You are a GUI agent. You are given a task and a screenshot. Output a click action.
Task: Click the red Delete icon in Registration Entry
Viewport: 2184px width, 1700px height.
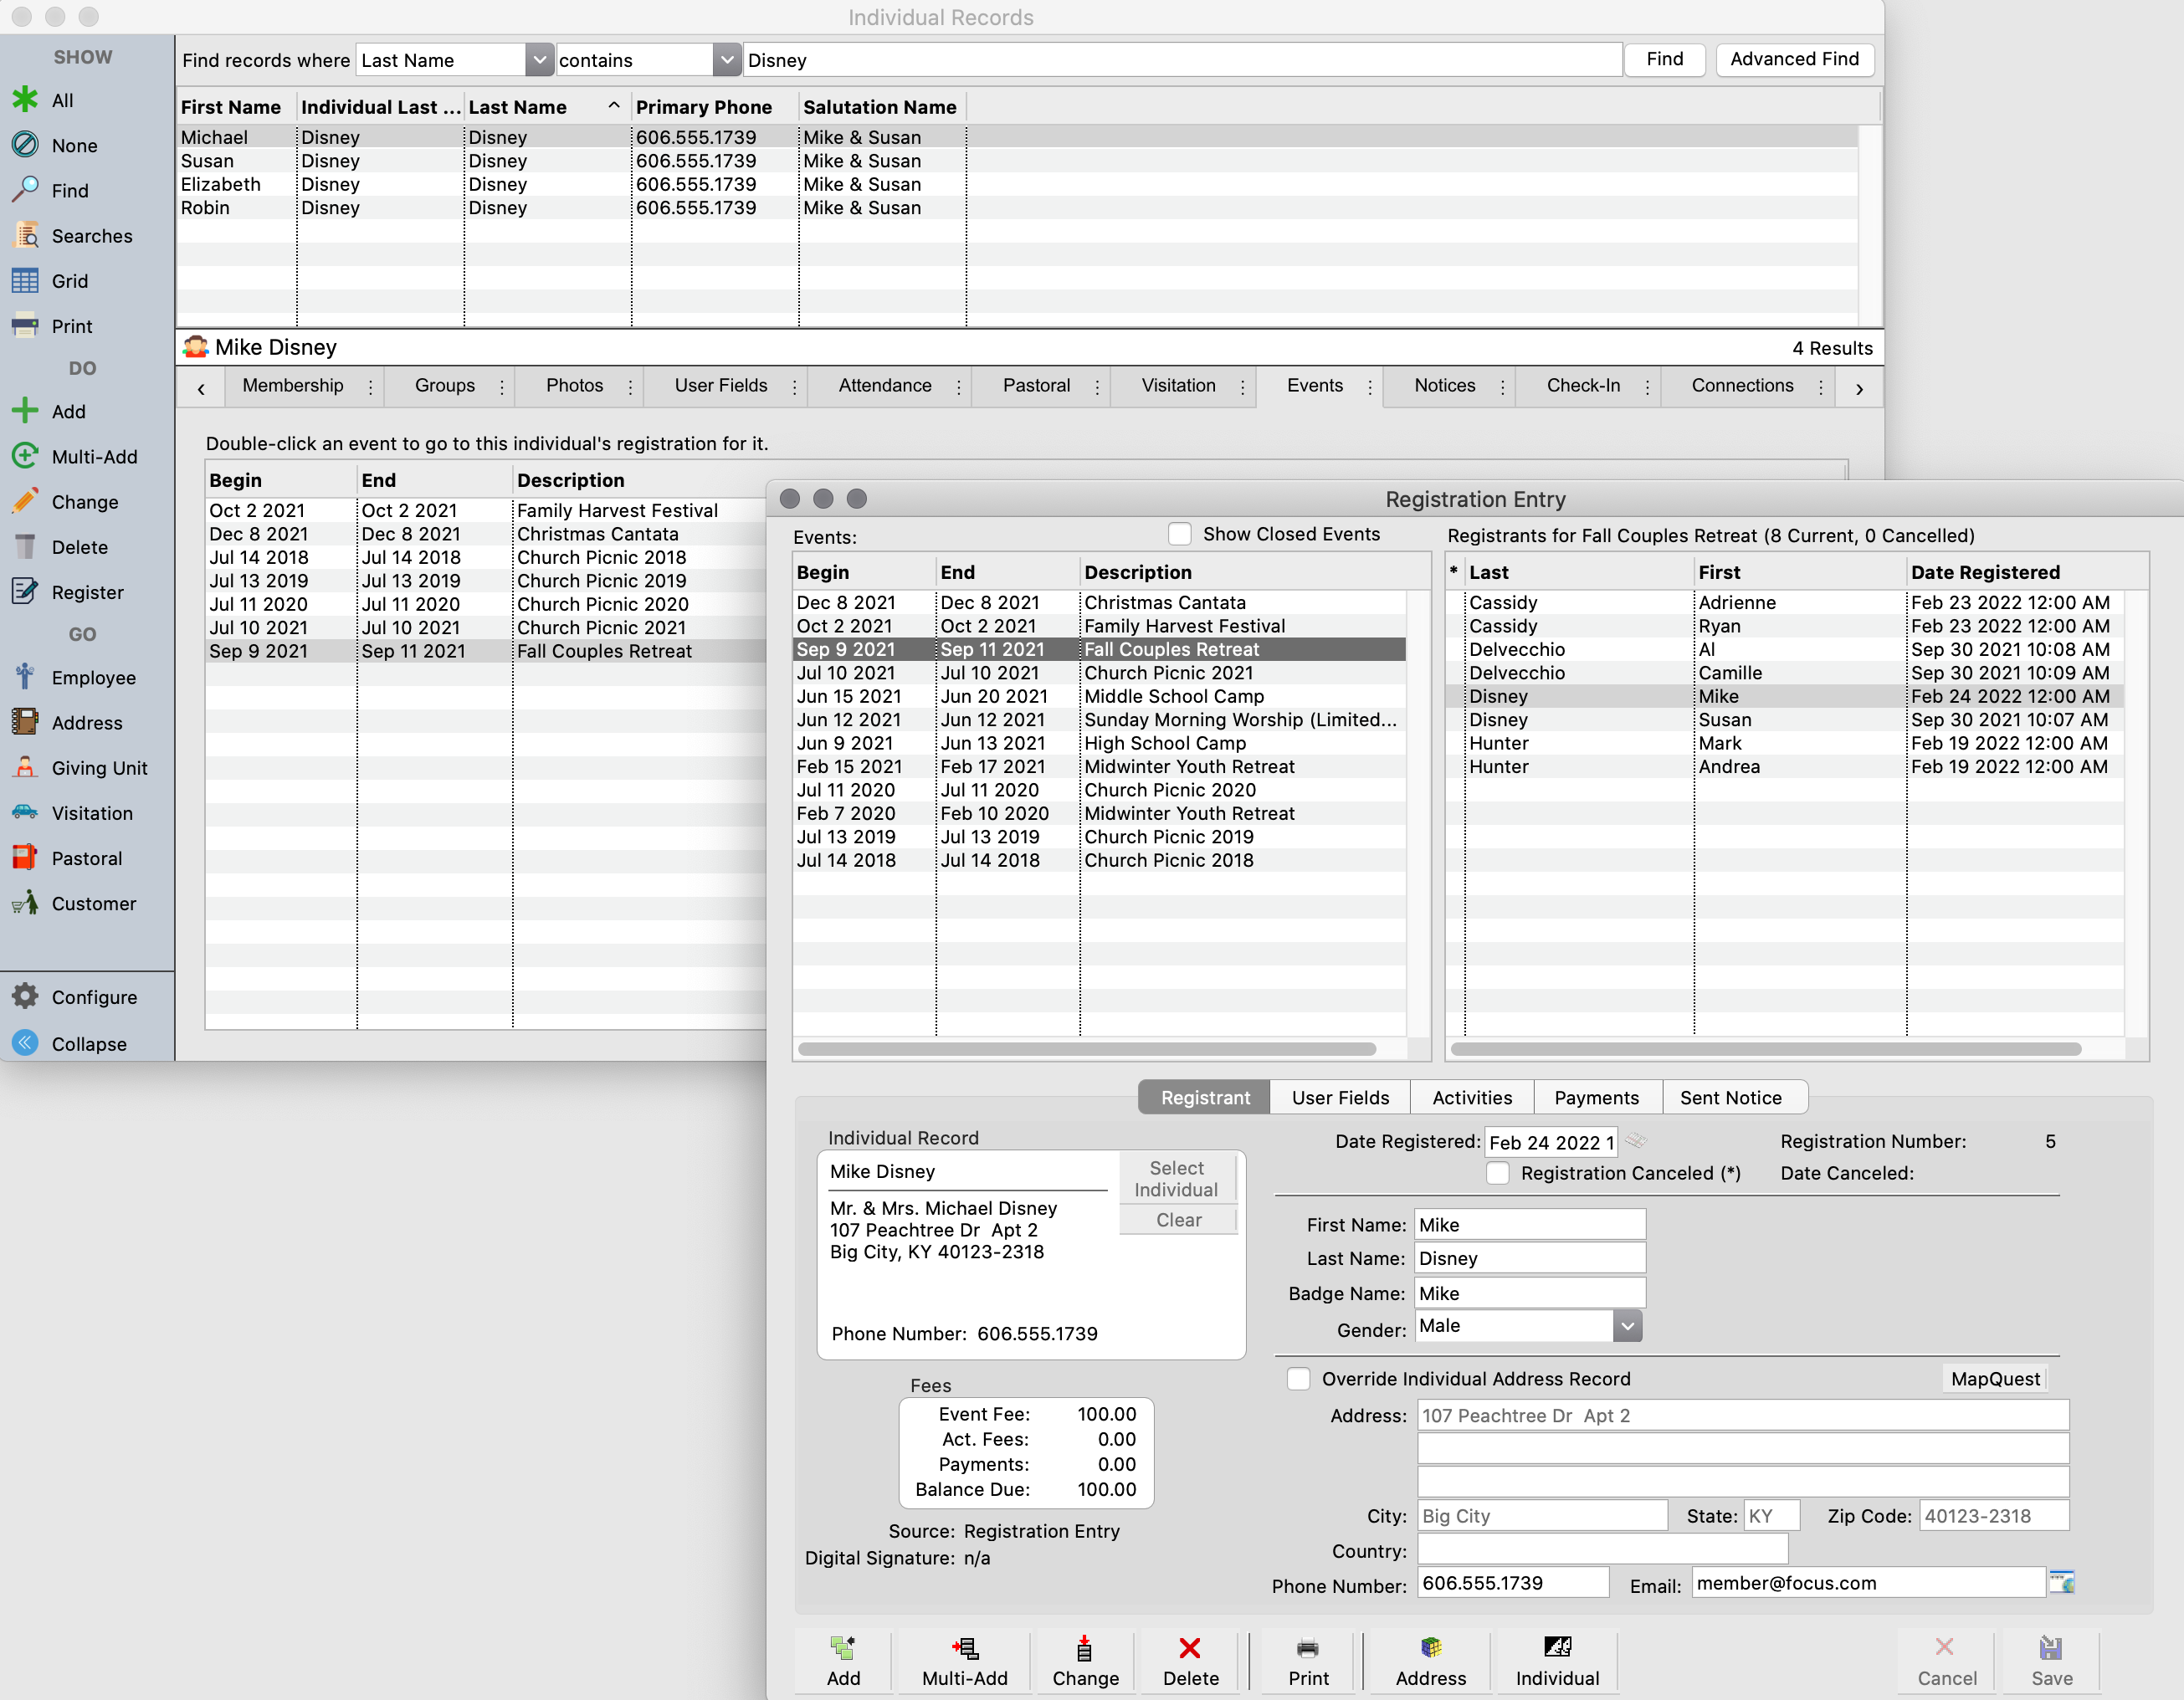tap(1189, 1647)
